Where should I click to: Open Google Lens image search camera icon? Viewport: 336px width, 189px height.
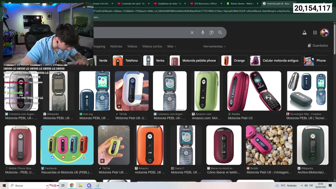point(212,33)
